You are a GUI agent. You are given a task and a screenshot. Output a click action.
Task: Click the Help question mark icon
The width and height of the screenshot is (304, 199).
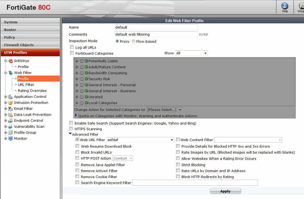point(284,6)
